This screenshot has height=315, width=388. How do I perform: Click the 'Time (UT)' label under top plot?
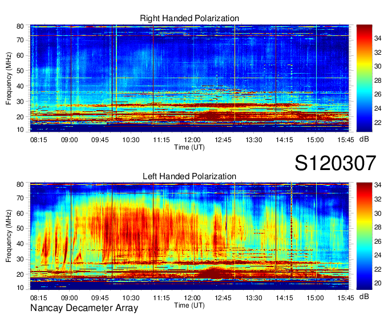point(189,147)
